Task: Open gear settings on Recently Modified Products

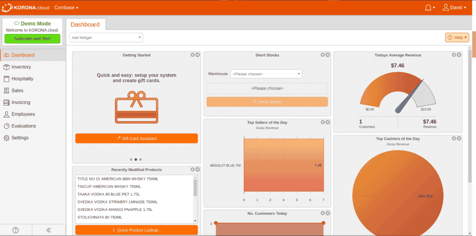Action: 192,170
